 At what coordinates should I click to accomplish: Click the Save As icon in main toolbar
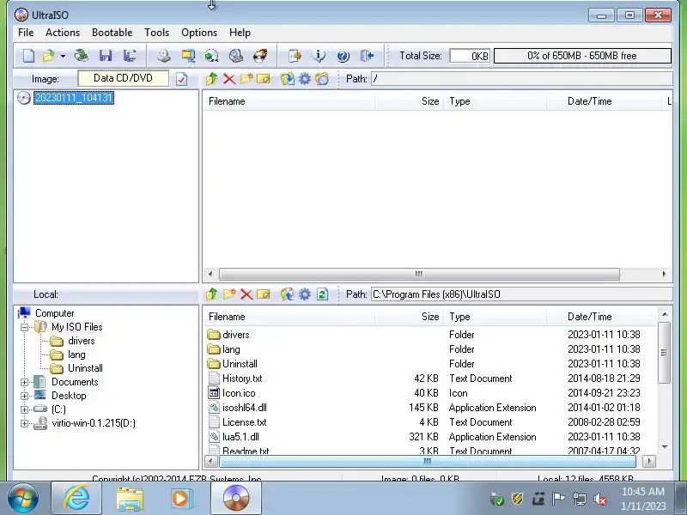[130, 56]
